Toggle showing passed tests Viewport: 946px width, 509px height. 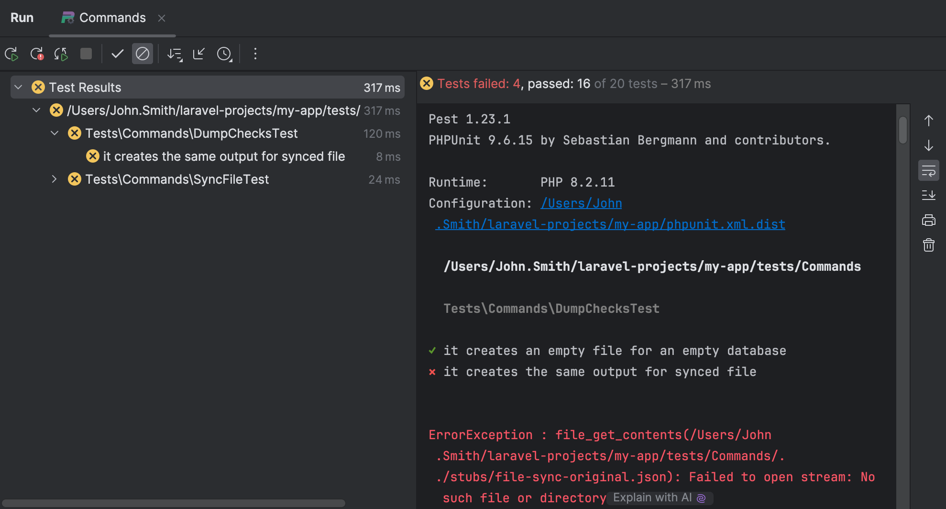tap(117, 54)
